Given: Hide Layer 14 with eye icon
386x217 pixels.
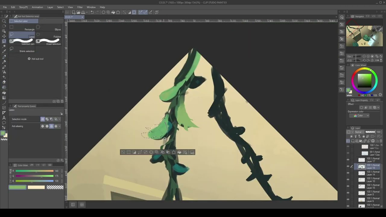Looking at the screenshot, I should 348,173.
